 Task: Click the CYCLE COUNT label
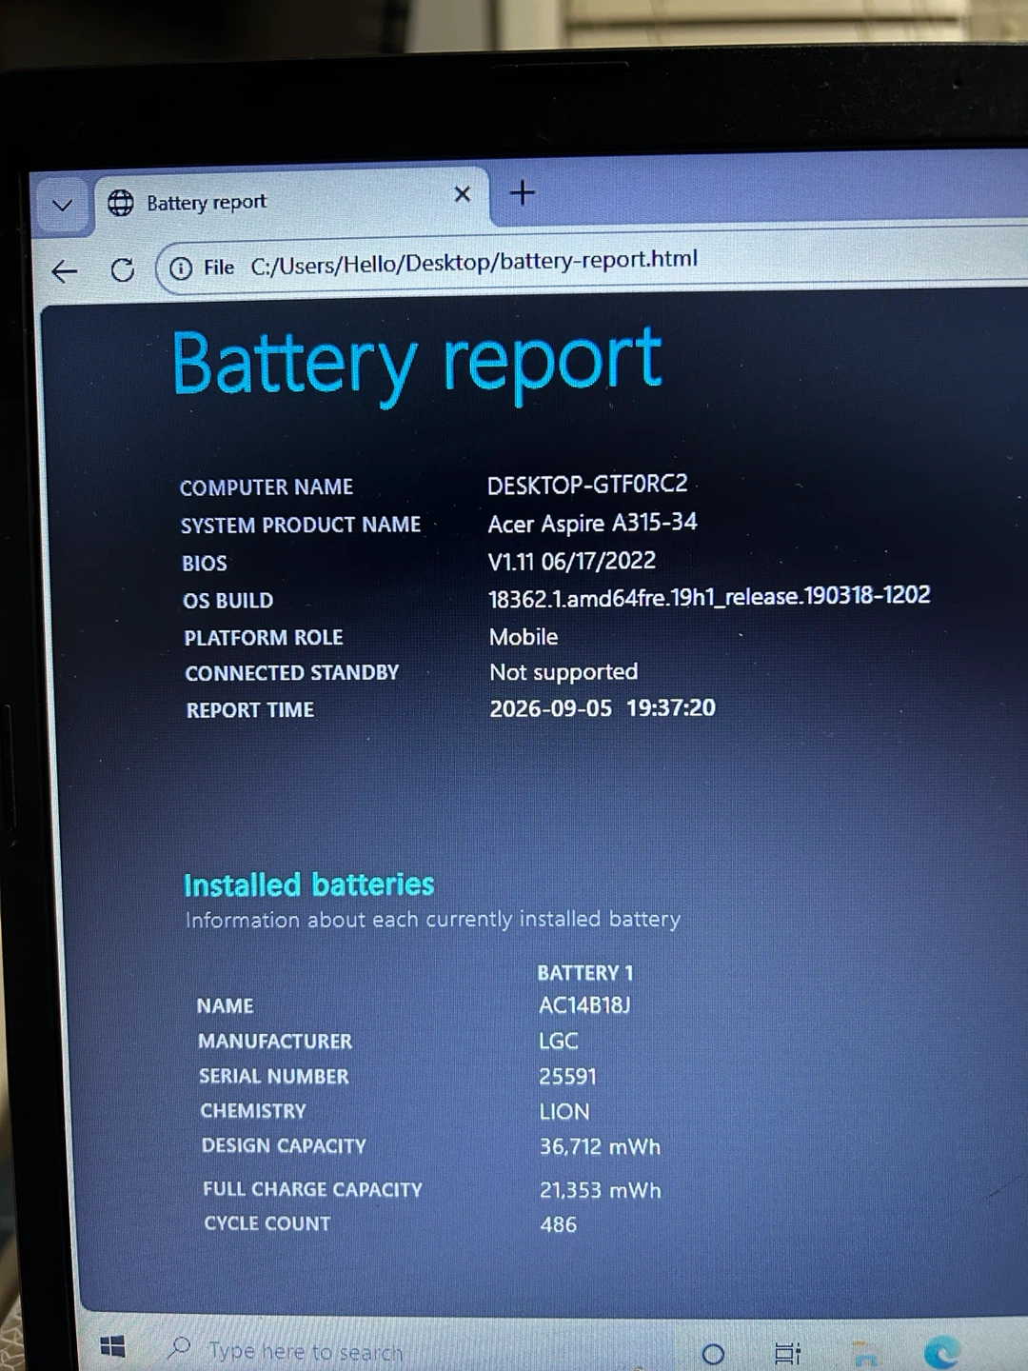point(267,1223)
